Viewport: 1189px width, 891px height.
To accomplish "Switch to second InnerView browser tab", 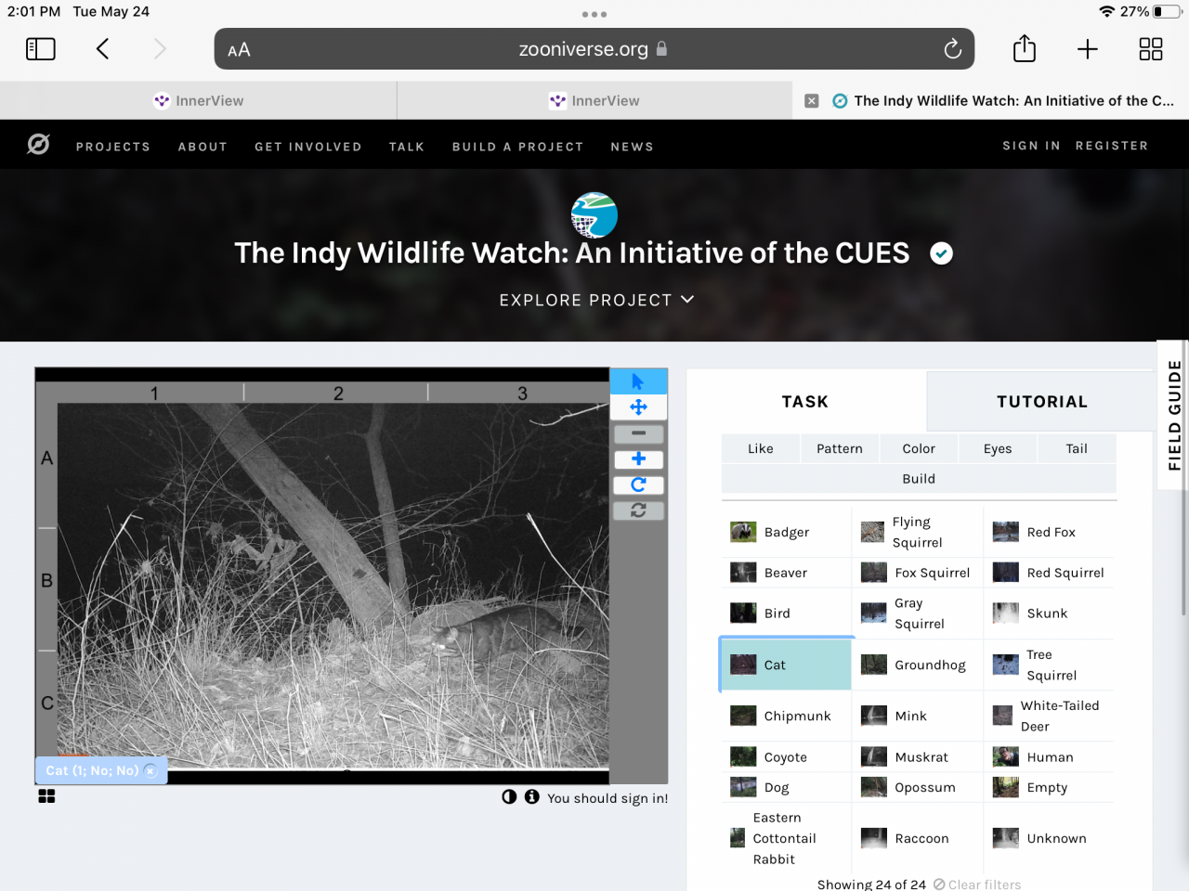I will 594,100.
